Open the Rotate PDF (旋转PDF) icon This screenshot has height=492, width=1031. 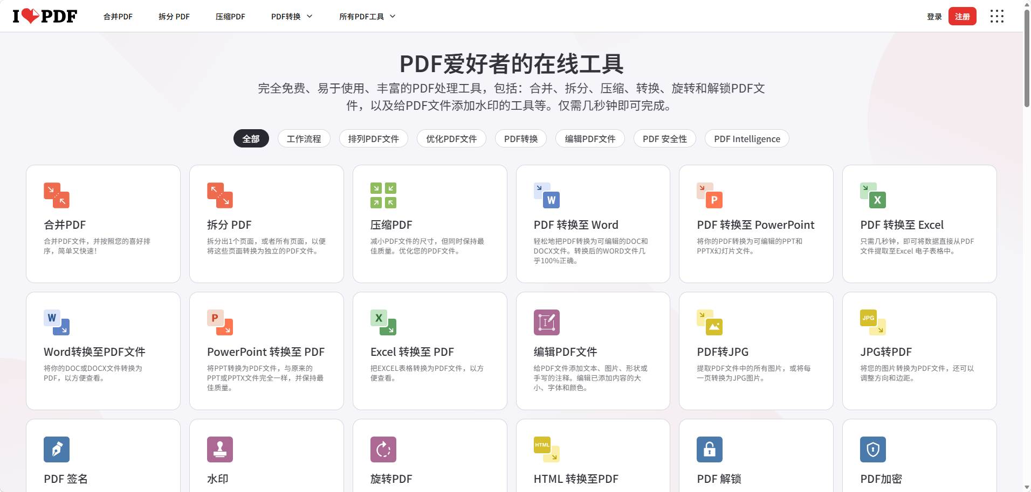coord(383,449)
